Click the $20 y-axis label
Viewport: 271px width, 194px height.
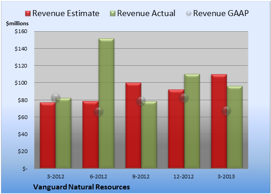pos(23,151)
